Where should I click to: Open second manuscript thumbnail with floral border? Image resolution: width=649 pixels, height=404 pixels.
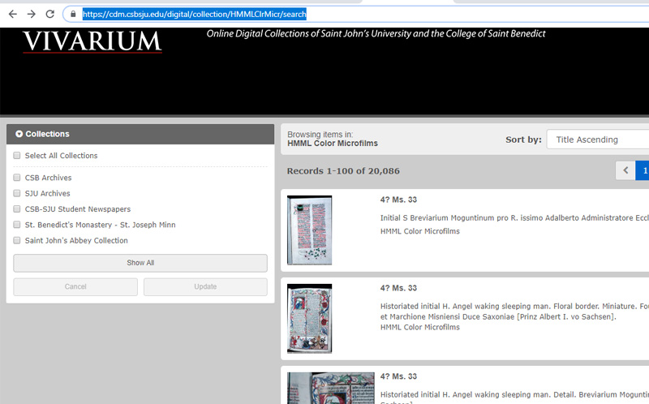(x=309, y=318)
